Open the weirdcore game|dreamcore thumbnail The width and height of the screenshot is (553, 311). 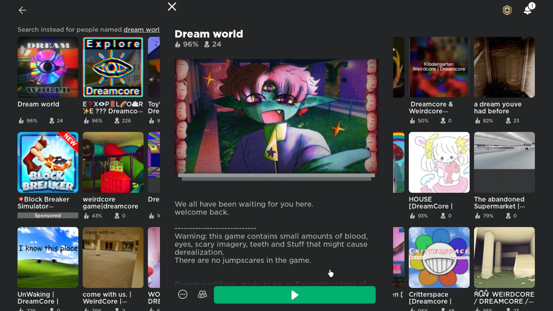(113, 162)
